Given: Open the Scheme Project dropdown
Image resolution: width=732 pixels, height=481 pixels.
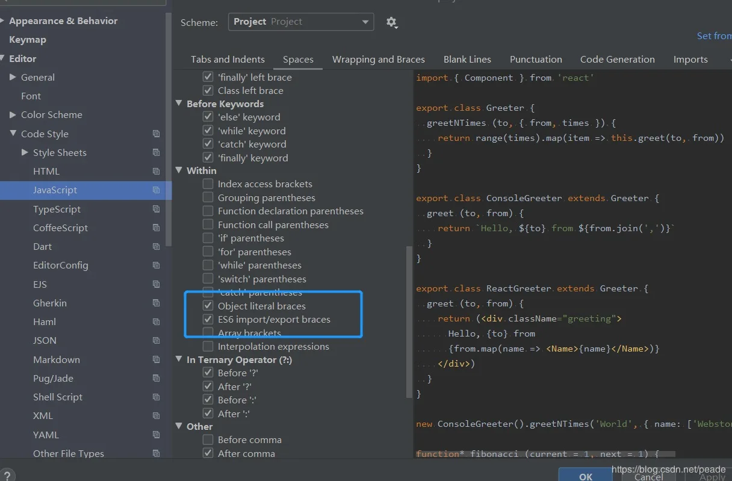Looking at the screenshot, I should (x=300, y=22).
